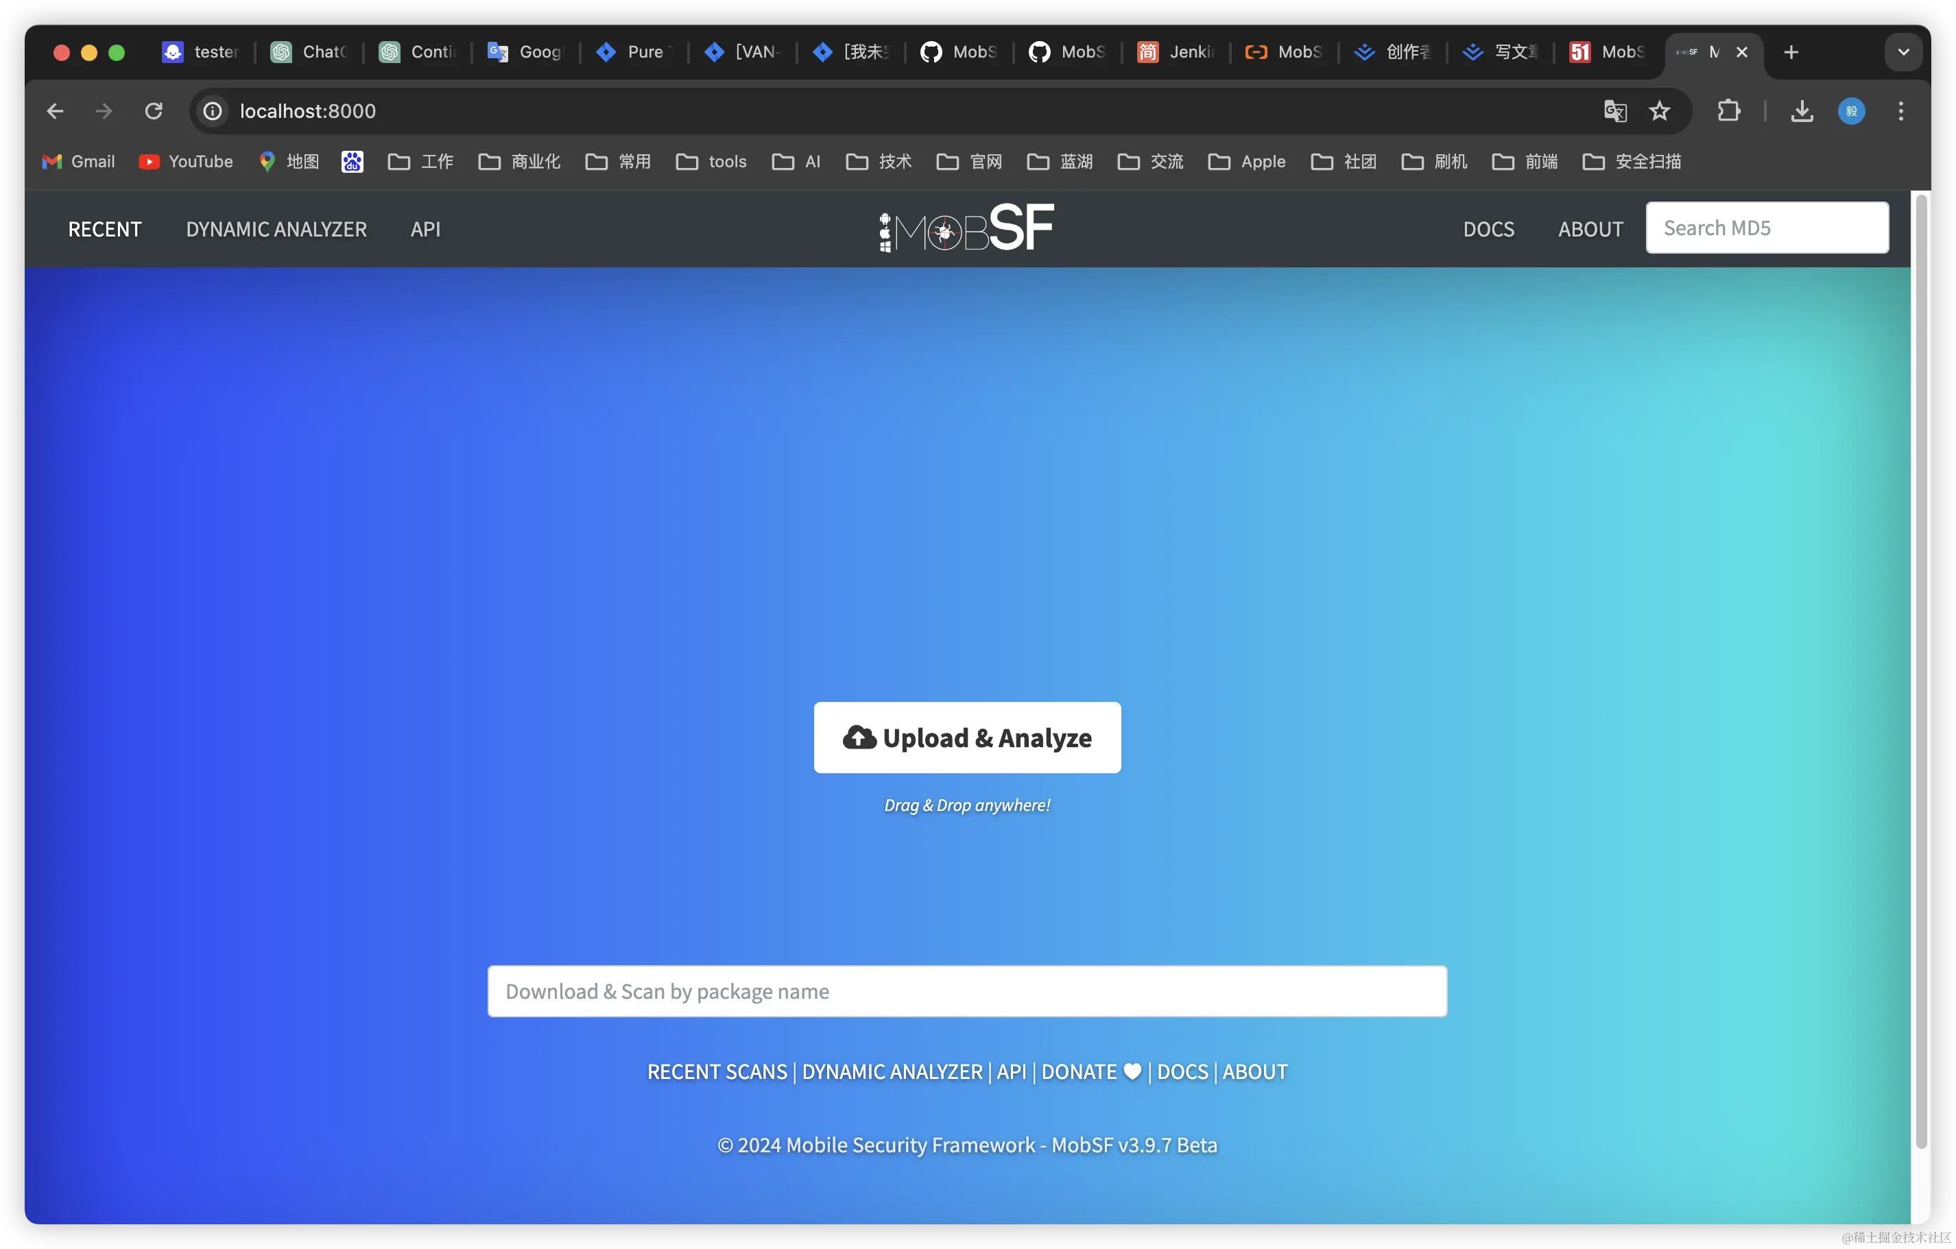Viewport: 1956px width, 1249px height.
Task: Open Google Translate icon in address bar
Action: pyautogui.click(x=1615, y=110)
